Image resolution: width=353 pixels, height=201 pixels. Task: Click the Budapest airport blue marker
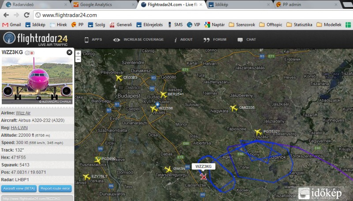pyautogui.click(x=158, y=104)
